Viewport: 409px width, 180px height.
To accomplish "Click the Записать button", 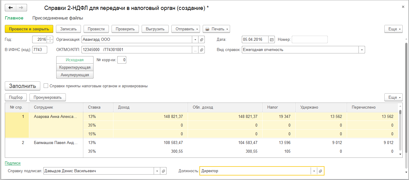I will point(69,29).
